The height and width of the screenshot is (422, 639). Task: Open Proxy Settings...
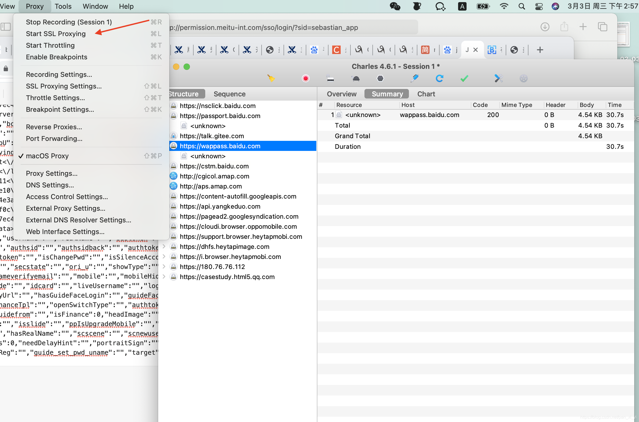[91, 173]
